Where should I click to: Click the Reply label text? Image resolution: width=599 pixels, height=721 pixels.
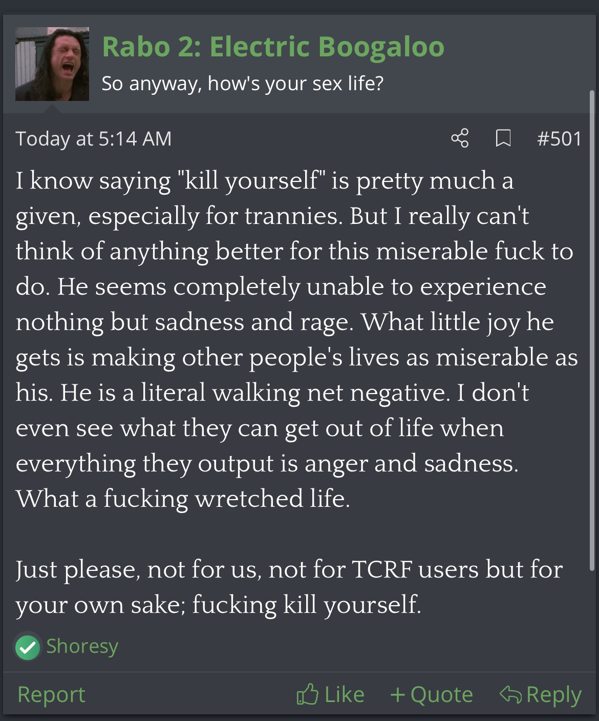point(553,695)
